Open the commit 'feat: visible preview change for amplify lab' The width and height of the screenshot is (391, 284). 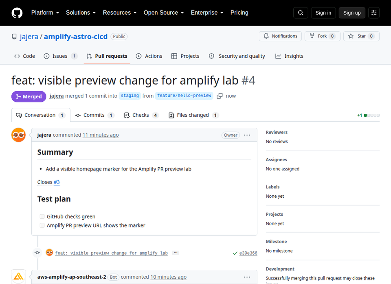[111, 253]
